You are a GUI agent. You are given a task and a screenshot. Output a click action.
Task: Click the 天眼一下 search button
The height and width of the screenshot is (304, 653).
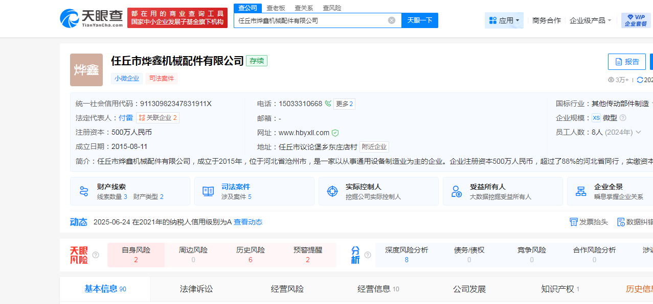click(419, 20)
